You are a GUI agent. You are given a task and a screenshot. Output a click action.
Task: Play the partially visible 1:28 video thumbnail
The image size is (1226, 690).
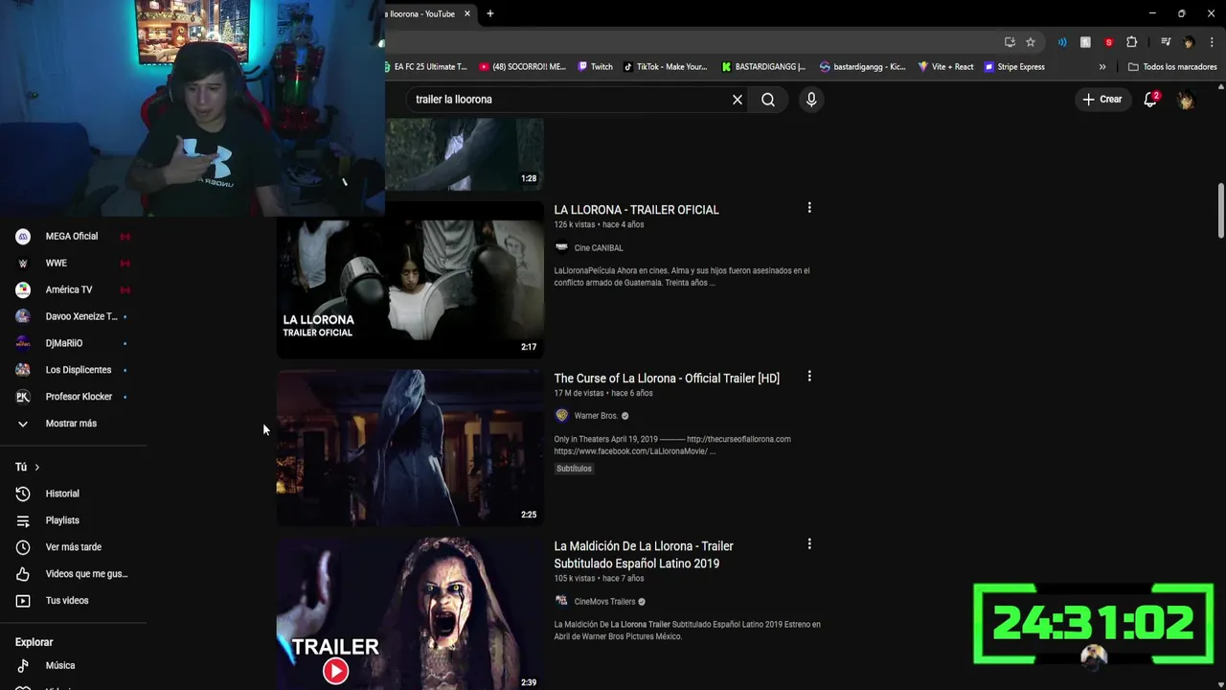[465, 154]
